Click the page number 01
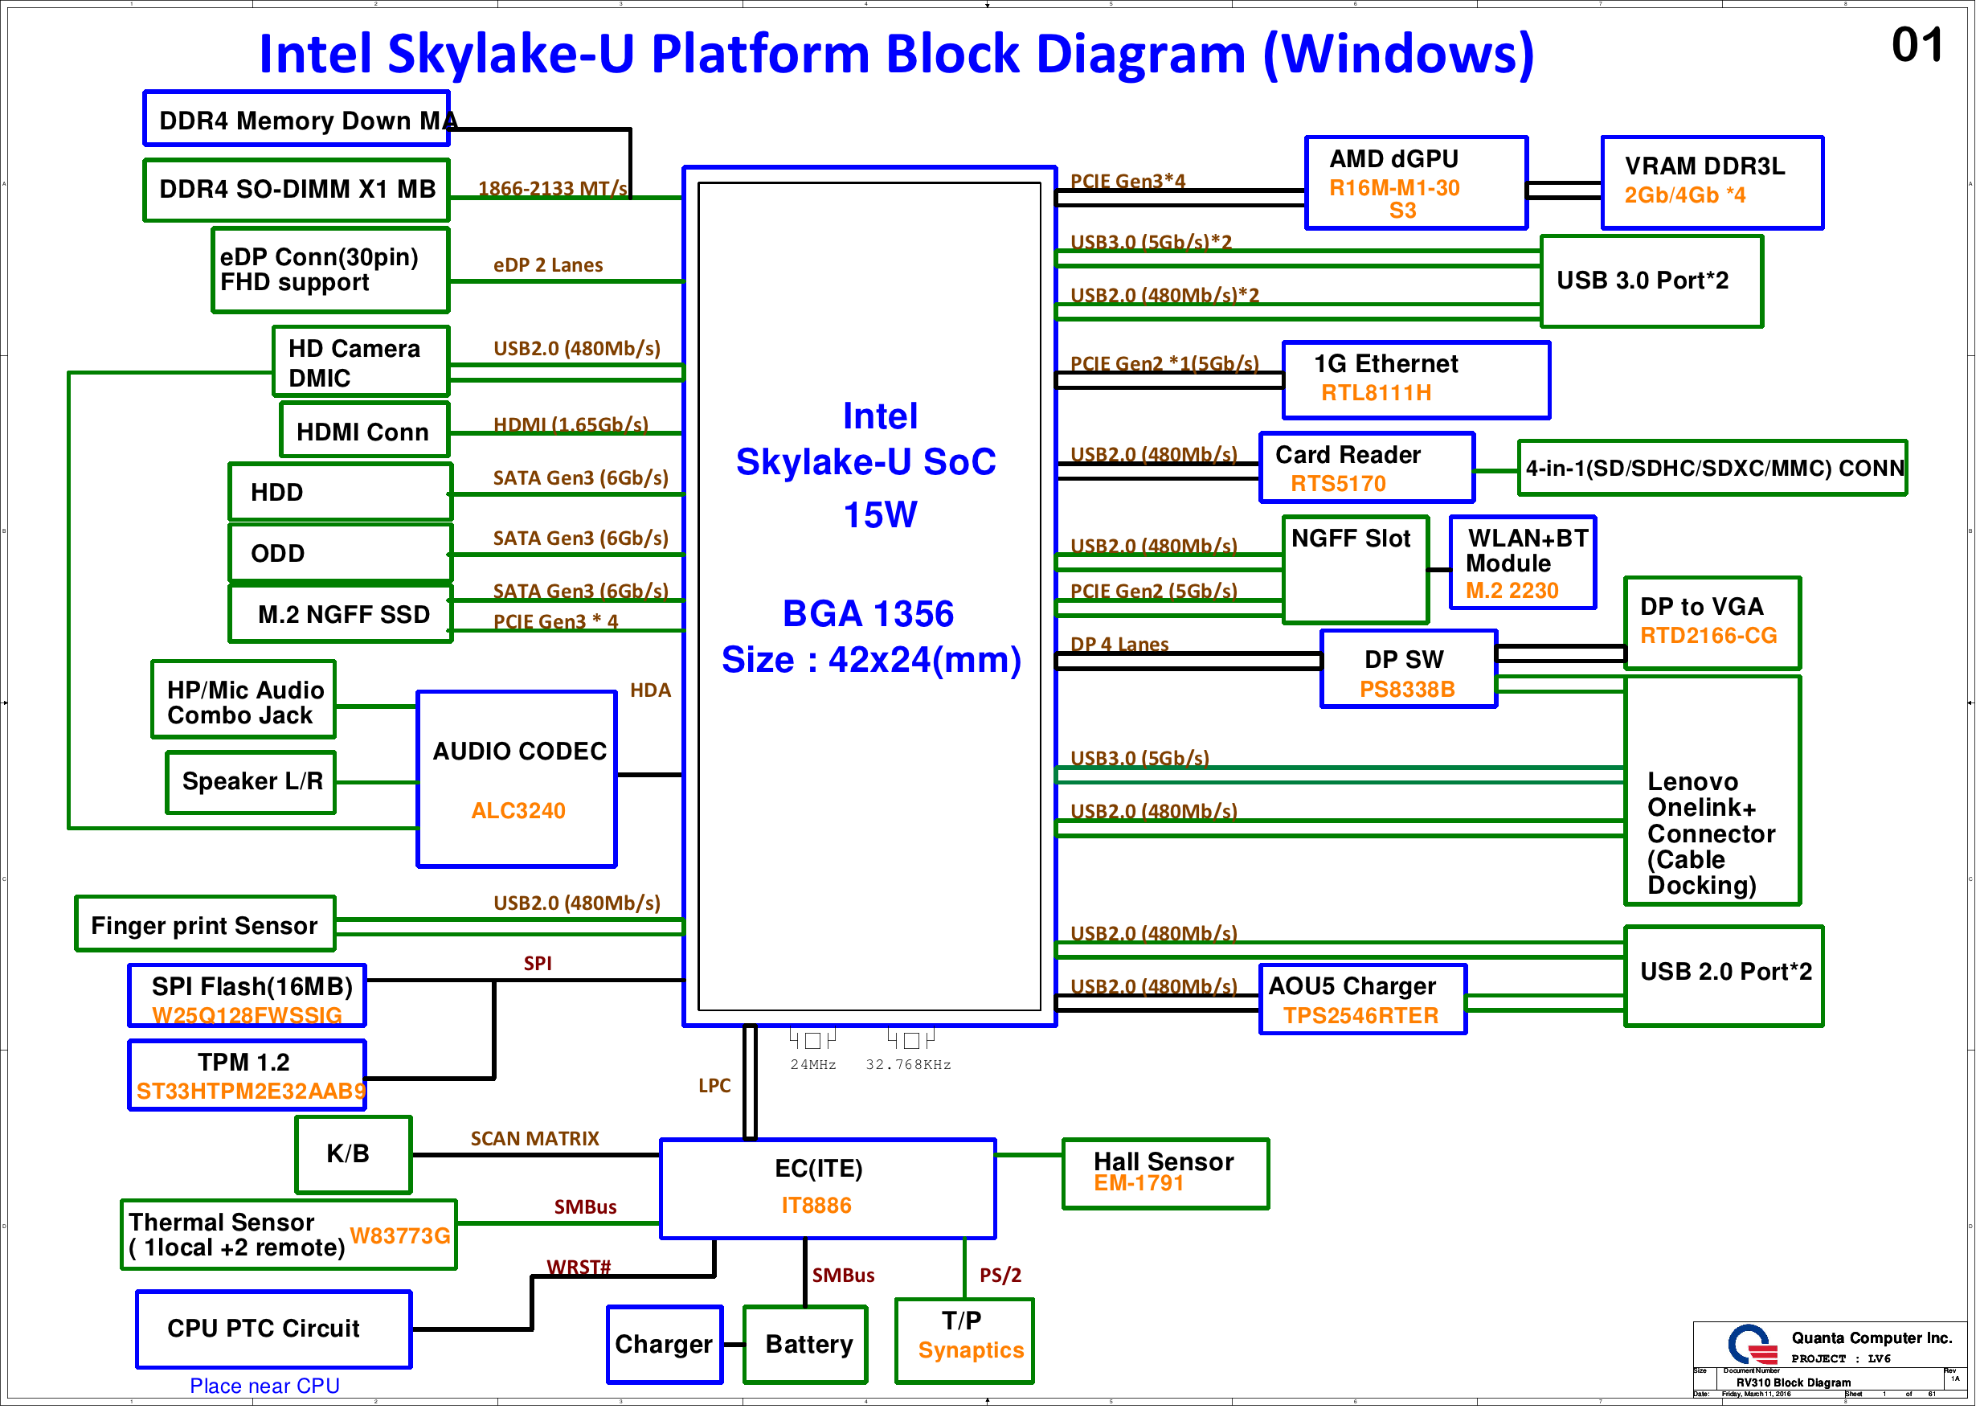Image resolution: width=1976 pixels, height=1409 pixels. [x=1917, y=45]
